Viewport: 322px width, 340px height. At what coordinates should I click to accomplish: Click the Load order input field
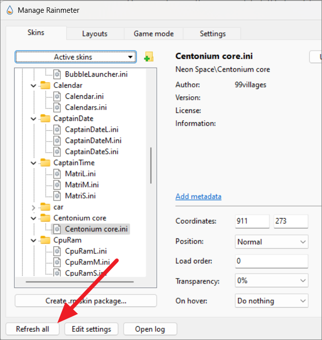tap(271, 261)
